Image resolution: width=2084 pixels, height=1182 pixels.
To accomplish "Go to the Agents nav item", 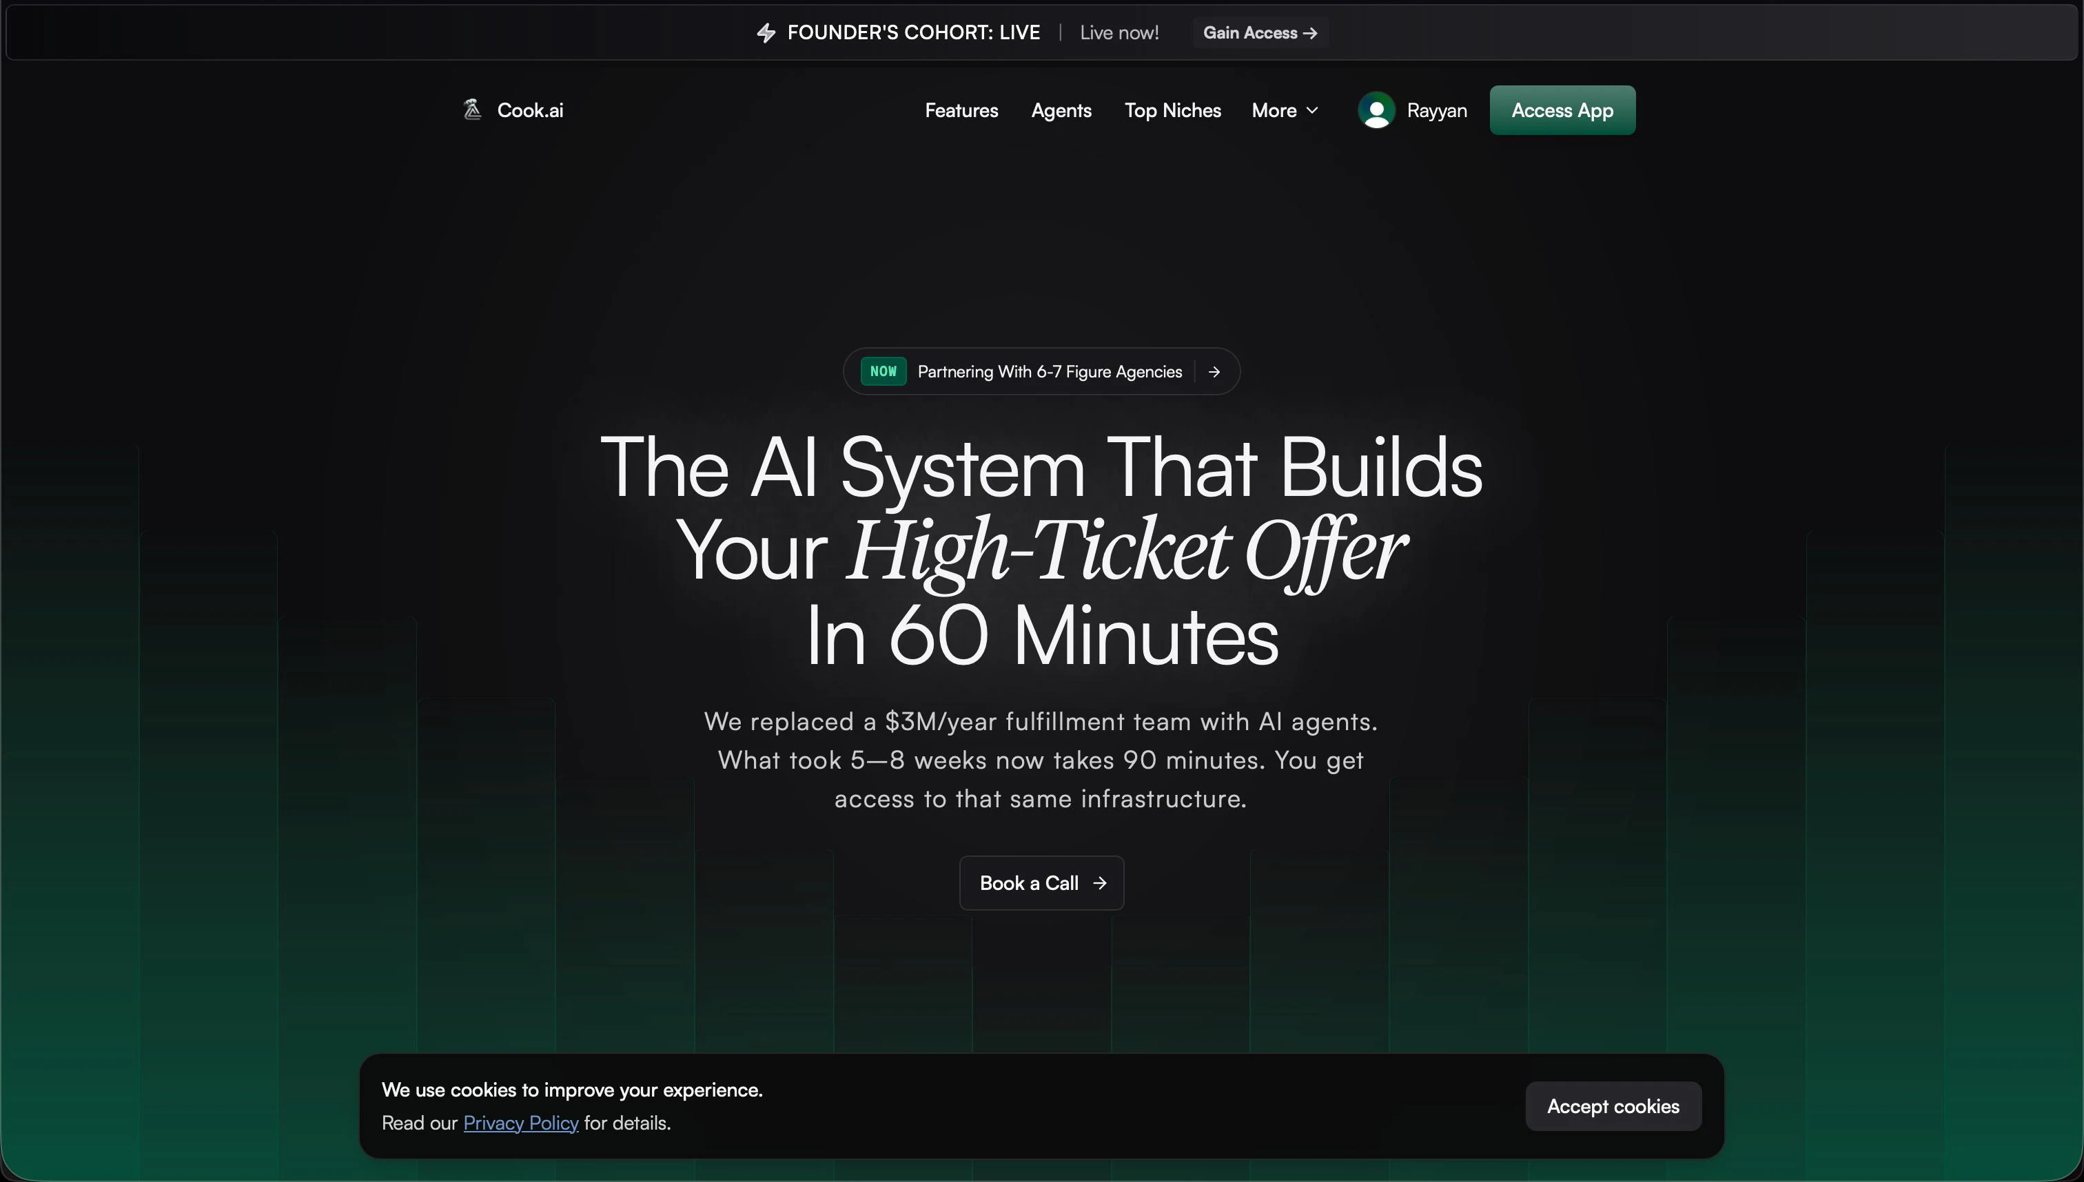I will [1061, 110].
